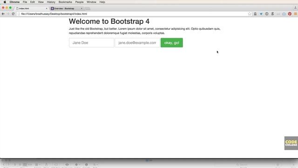
Task: Open the Window menu
Action: (91, 2)
